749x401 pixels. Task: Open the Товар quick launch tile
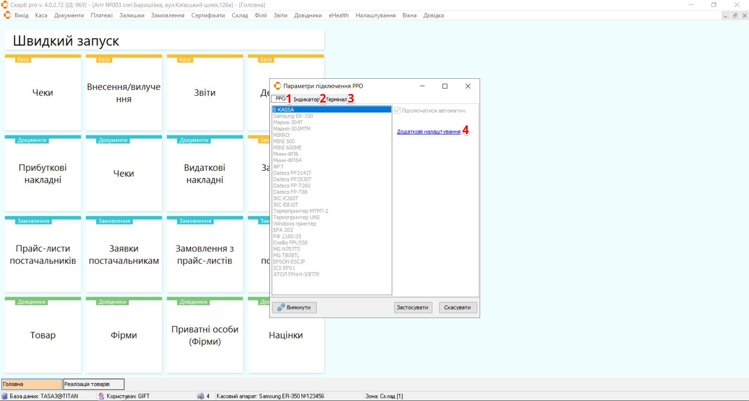(x=43, y=335)
